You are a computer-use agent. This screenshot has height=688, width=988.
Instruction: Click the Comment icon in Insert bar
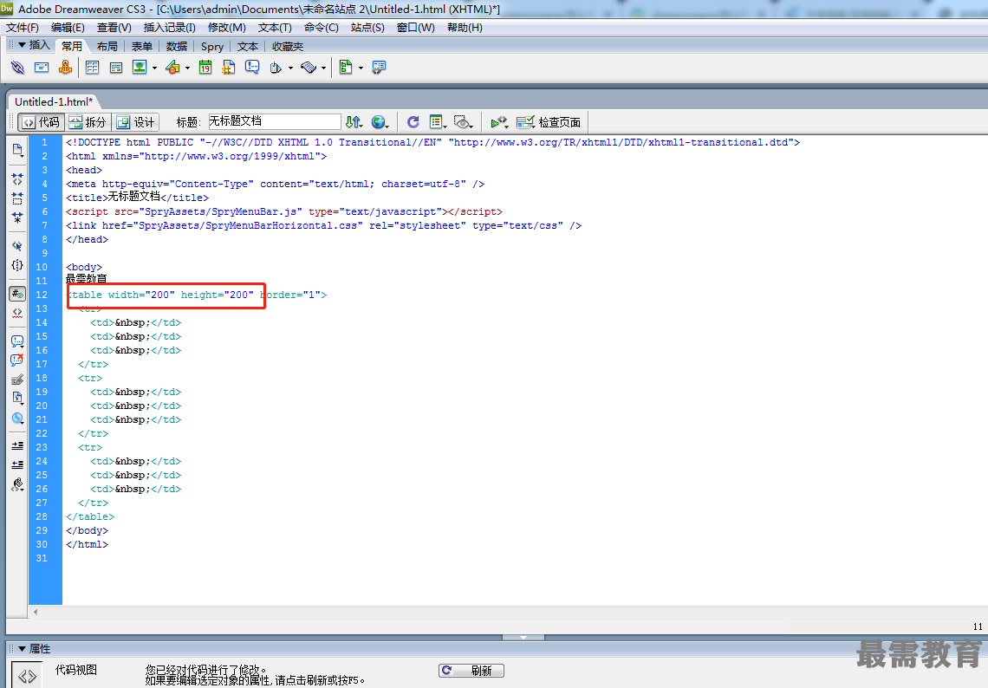tap(252, 68)
